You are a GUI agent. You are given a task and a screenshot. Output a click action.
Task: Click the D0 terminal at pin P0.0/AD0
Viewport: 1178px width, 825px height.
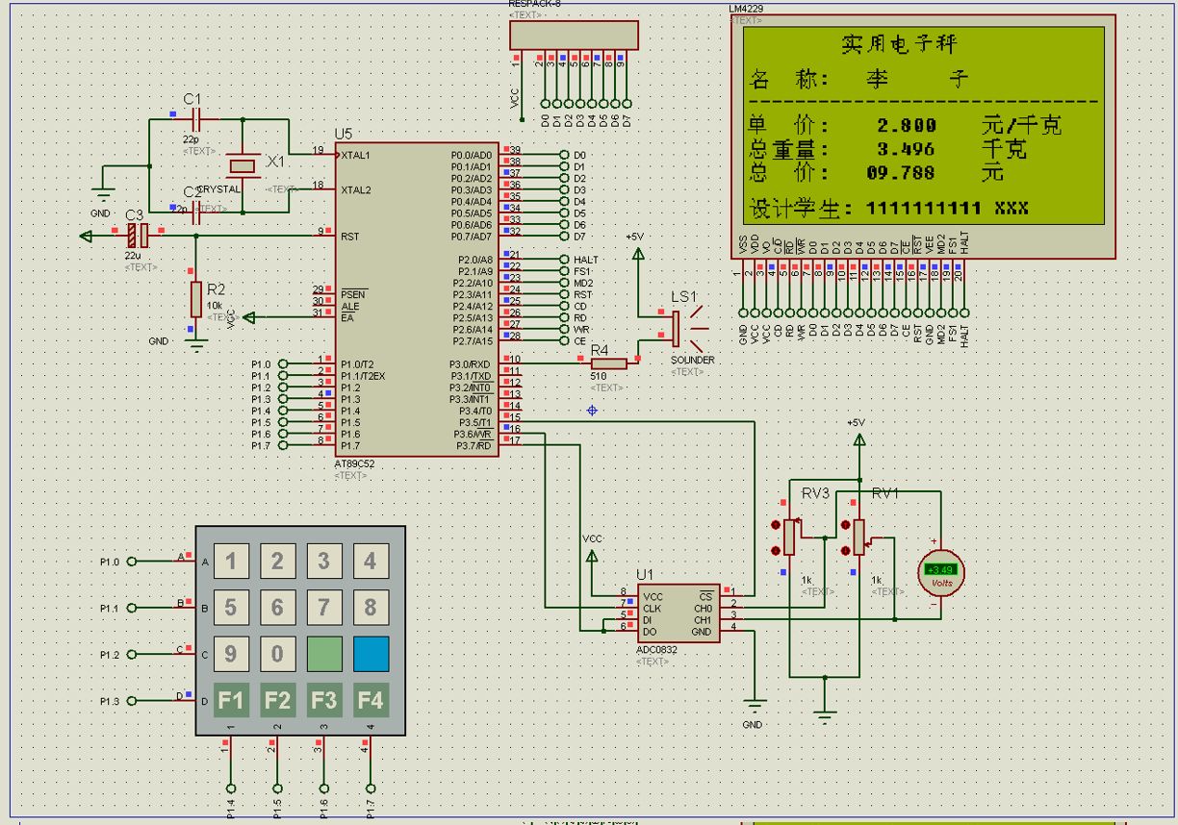(x=564, y=155)
